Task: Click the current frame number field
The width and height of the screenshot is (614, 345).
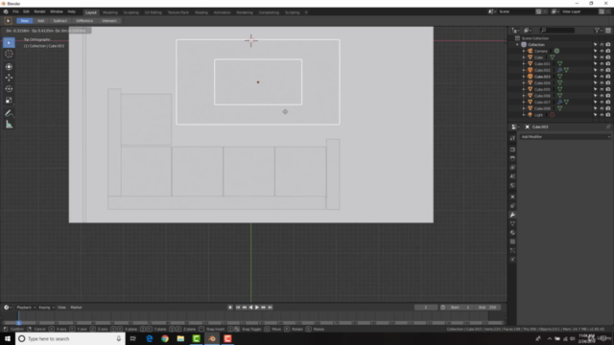Action: coord(426,308)
